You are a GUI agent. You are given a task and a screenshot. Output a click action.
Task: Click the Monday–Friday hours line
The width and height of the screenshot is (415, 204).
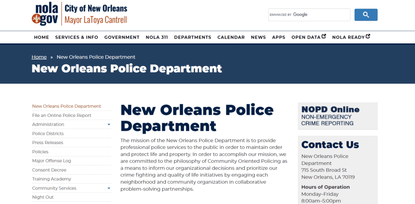coord(320,194)
